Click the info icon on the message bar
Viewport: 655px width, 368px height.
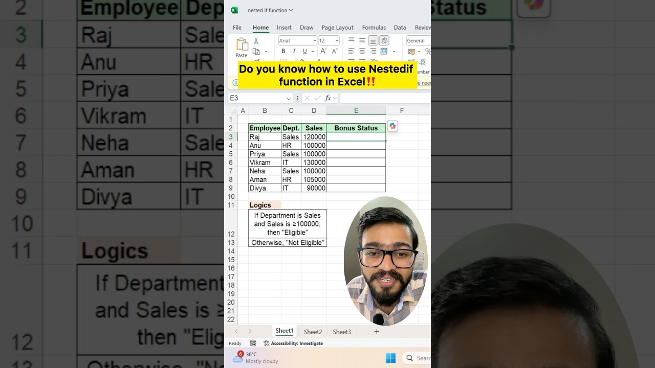[x=235, y=82]
